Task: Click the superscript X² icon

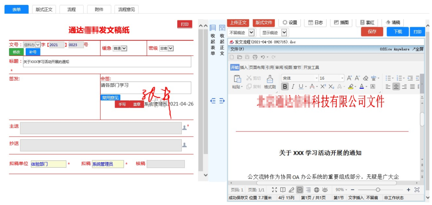Action: coord(323,86)
